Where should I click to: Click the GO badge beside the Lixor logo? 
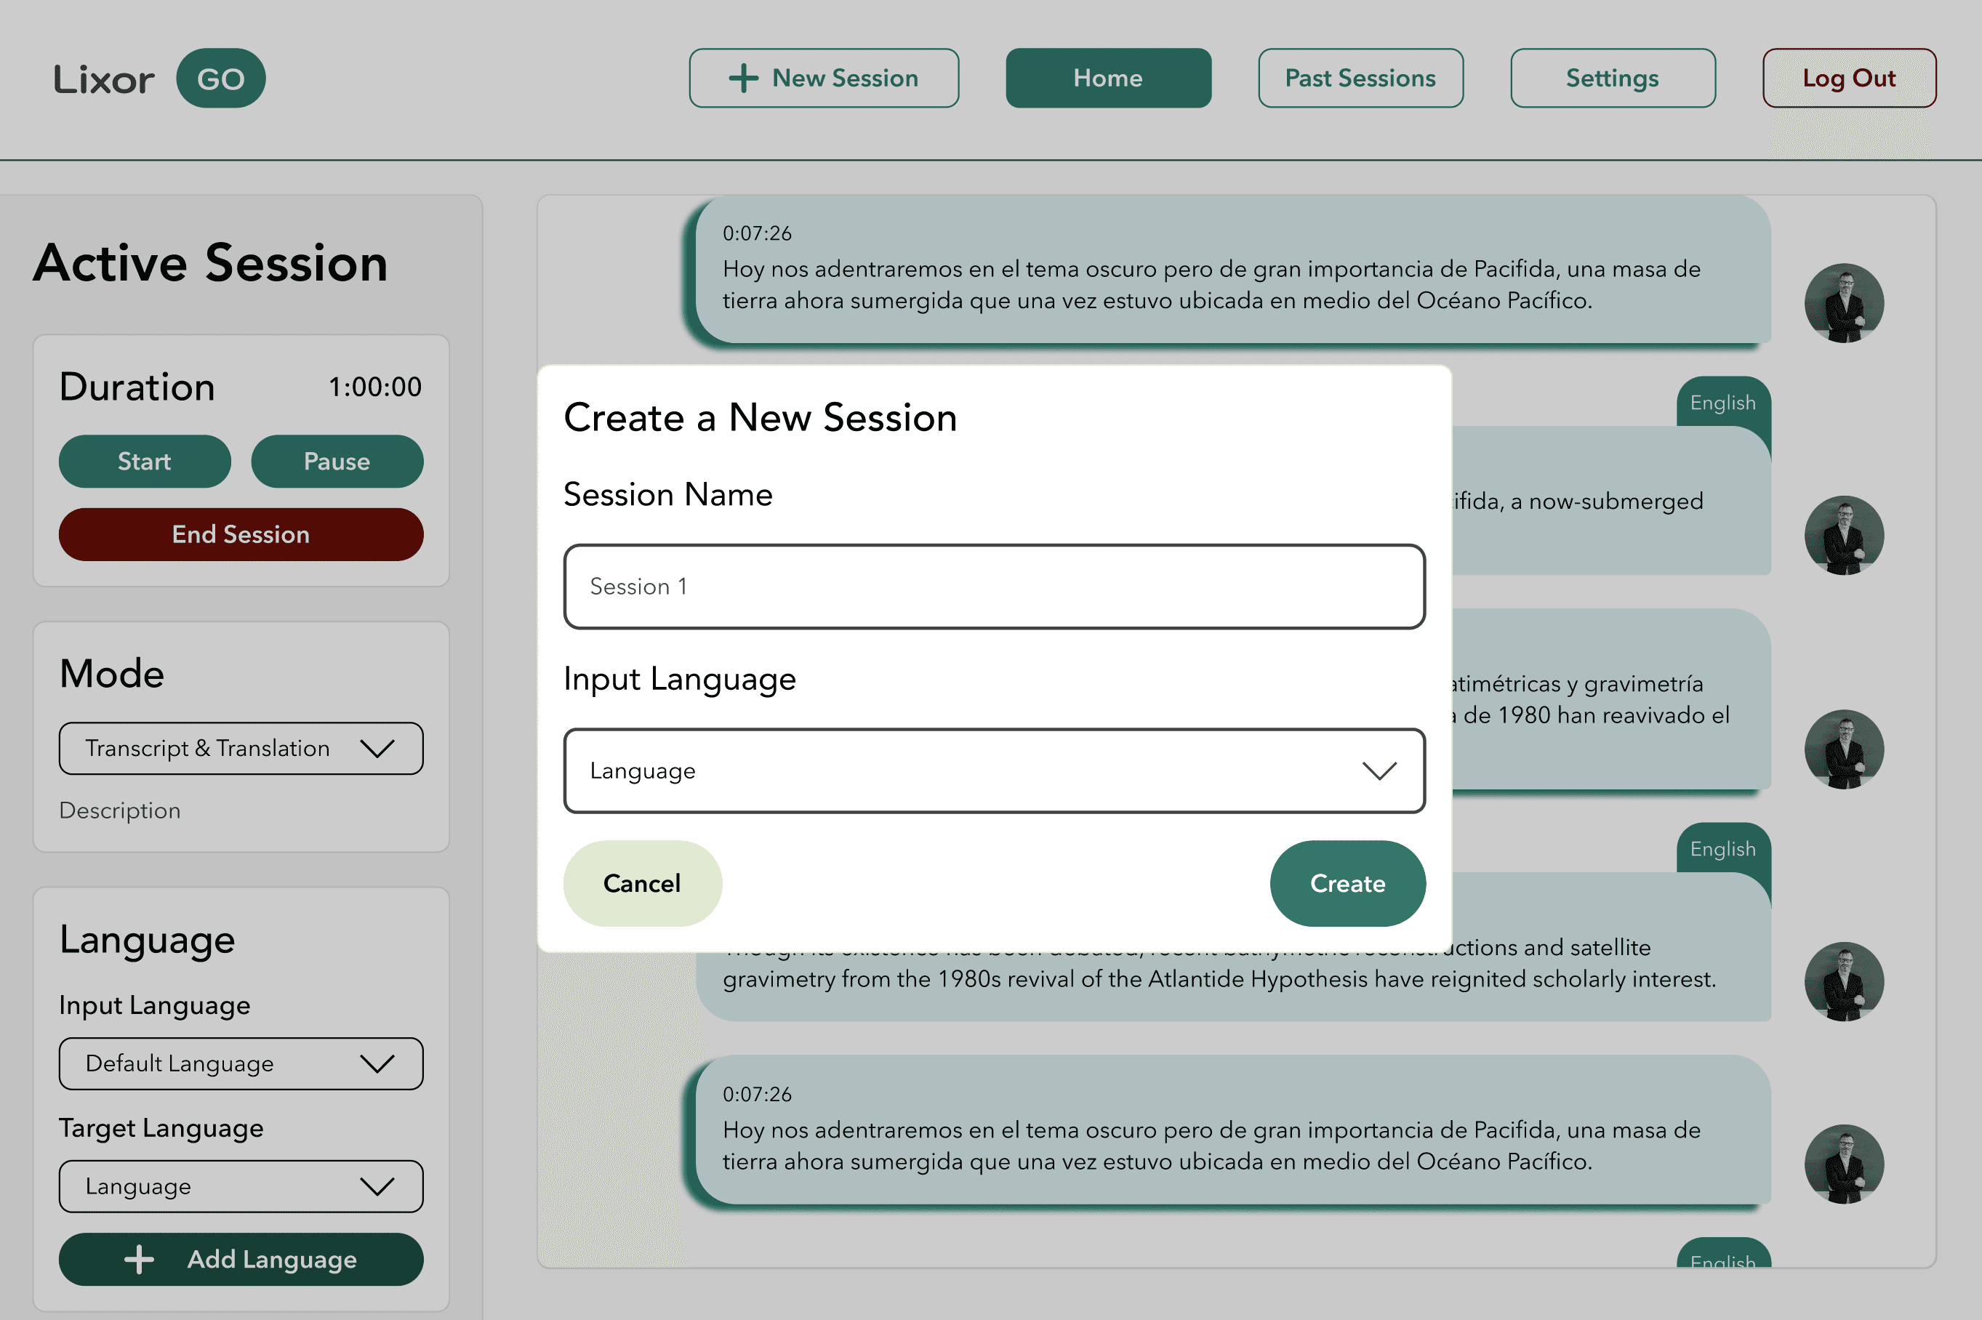220,79
